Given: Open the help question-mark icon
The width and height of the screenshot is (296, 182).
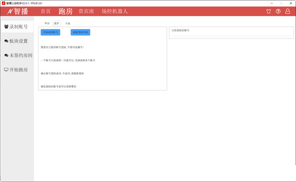Looking at the screenshot, I should pyautogui.click(x=278, y=11).
